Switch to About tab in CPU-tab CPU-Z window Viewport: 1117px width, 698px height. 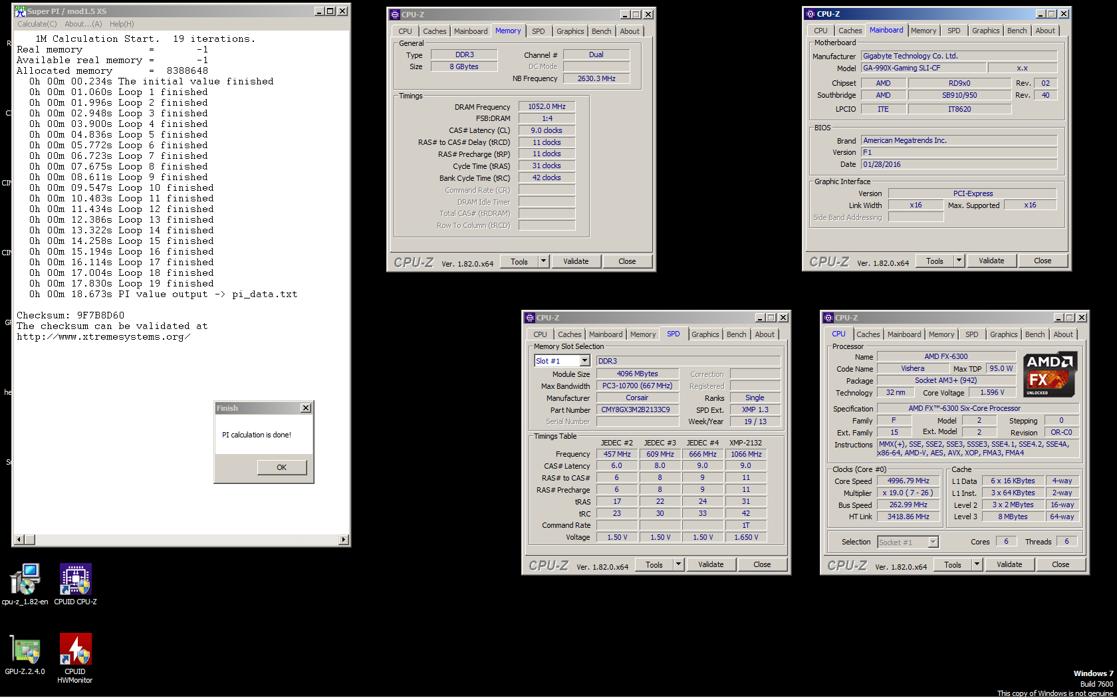(1063, 334)
